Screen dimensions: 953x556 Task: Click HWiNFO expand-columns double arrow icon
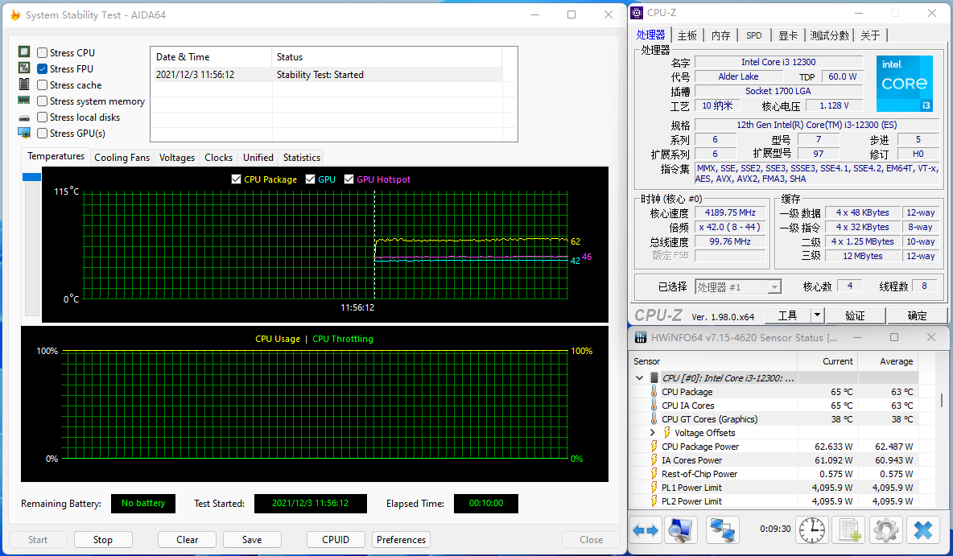click(646, 530)
